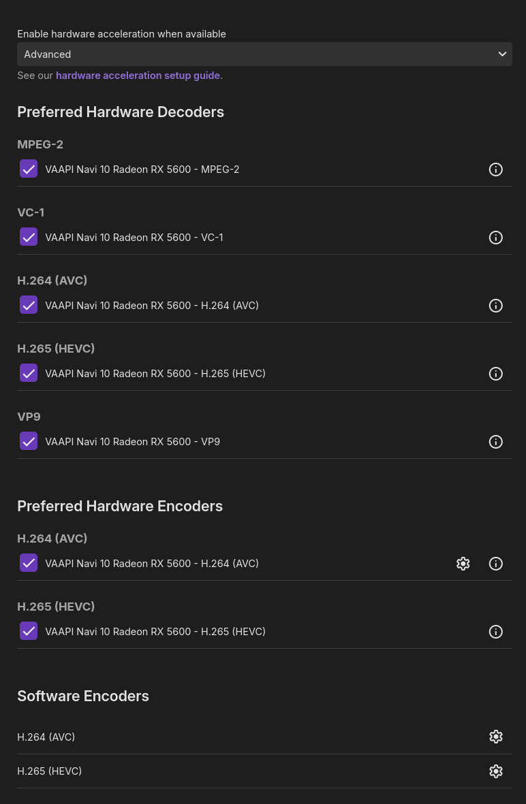The height and width of the screenshot is (804, 526).
Task: Show info for H.265 (HEVC) decoder
Action: pos(496,374)
